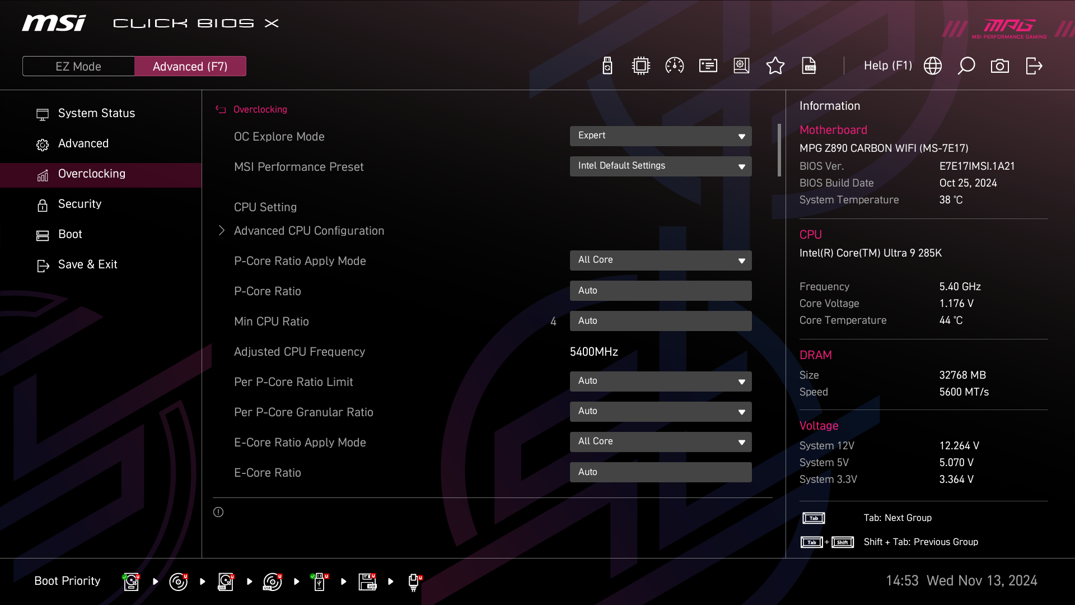Go to Save & Exit section
The width and height of the screenshot is (1075, 605).
coord(87,264)
